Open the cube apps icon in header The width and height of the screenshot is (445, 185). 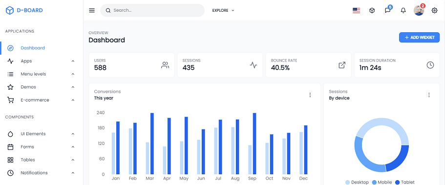pyautogui.click(x=372, y=11)
